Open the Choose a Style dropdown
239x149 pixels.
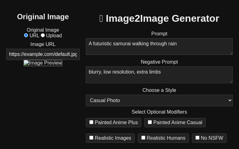[x=159, y=100]
